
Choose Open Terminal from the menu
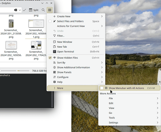click(x=76, y=52)
